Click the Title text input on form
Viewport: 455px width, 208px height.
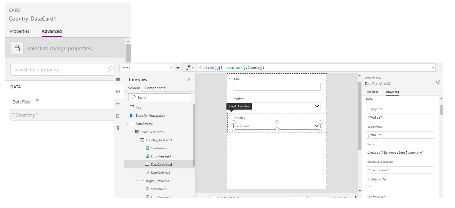point(277,87)
